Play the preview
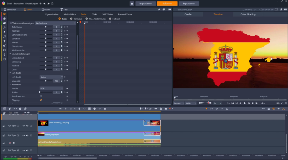Screen dimensions: 288x160 tap(245, 103)
